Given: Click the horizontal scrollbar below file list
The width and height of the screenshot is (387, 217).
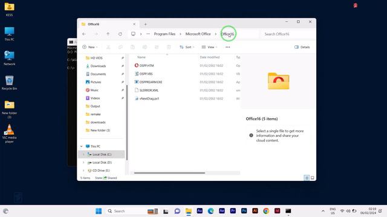Looking at the screenshot, I should [x=169, y=173].
